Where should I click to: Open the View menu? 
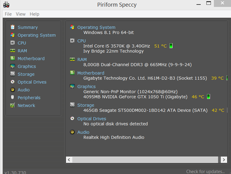click(x=21, y=14)
